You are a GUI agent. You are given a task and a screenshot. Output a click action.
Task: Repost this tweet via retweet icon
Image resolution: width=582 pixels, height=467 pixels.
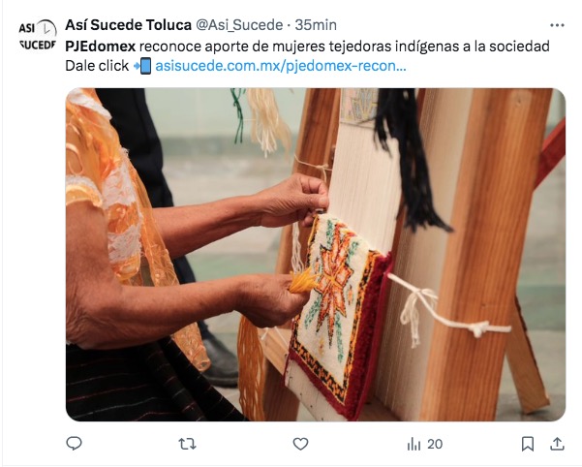point(187,444)
